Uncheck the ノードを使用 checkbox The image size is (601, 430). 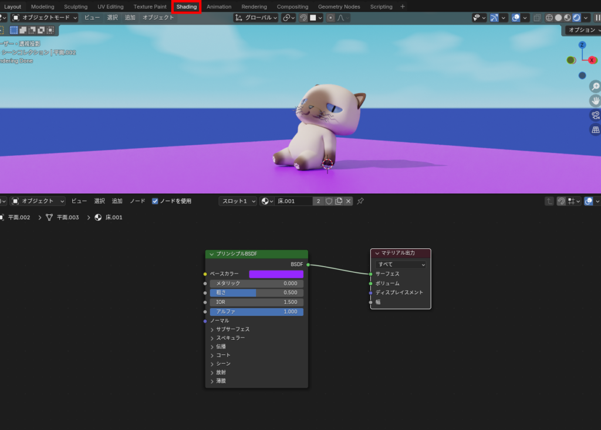pos(155,201)
